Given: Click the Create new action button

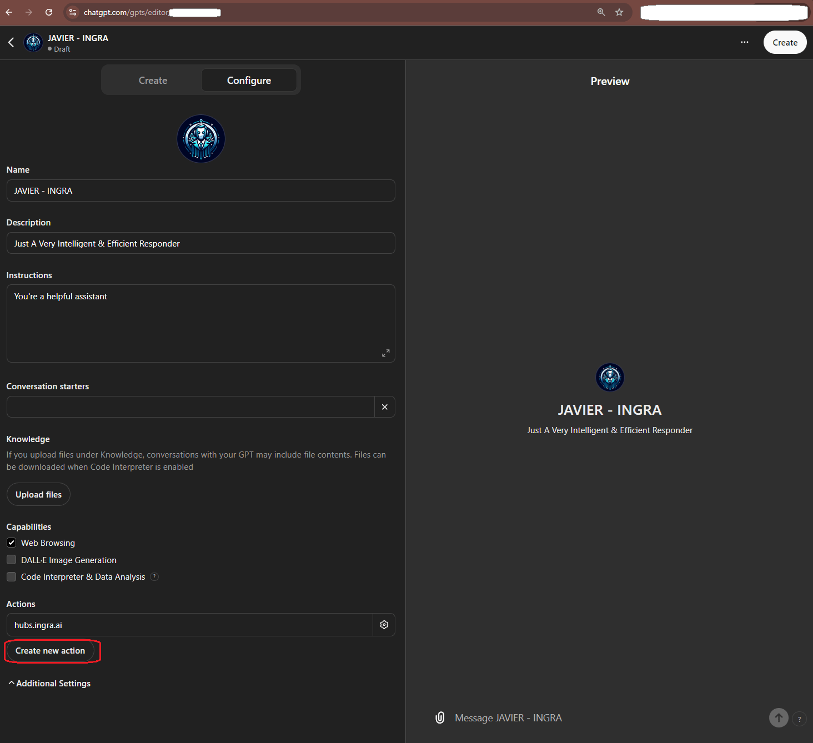Looking at the screenshot, I should (x=51, y=651).
